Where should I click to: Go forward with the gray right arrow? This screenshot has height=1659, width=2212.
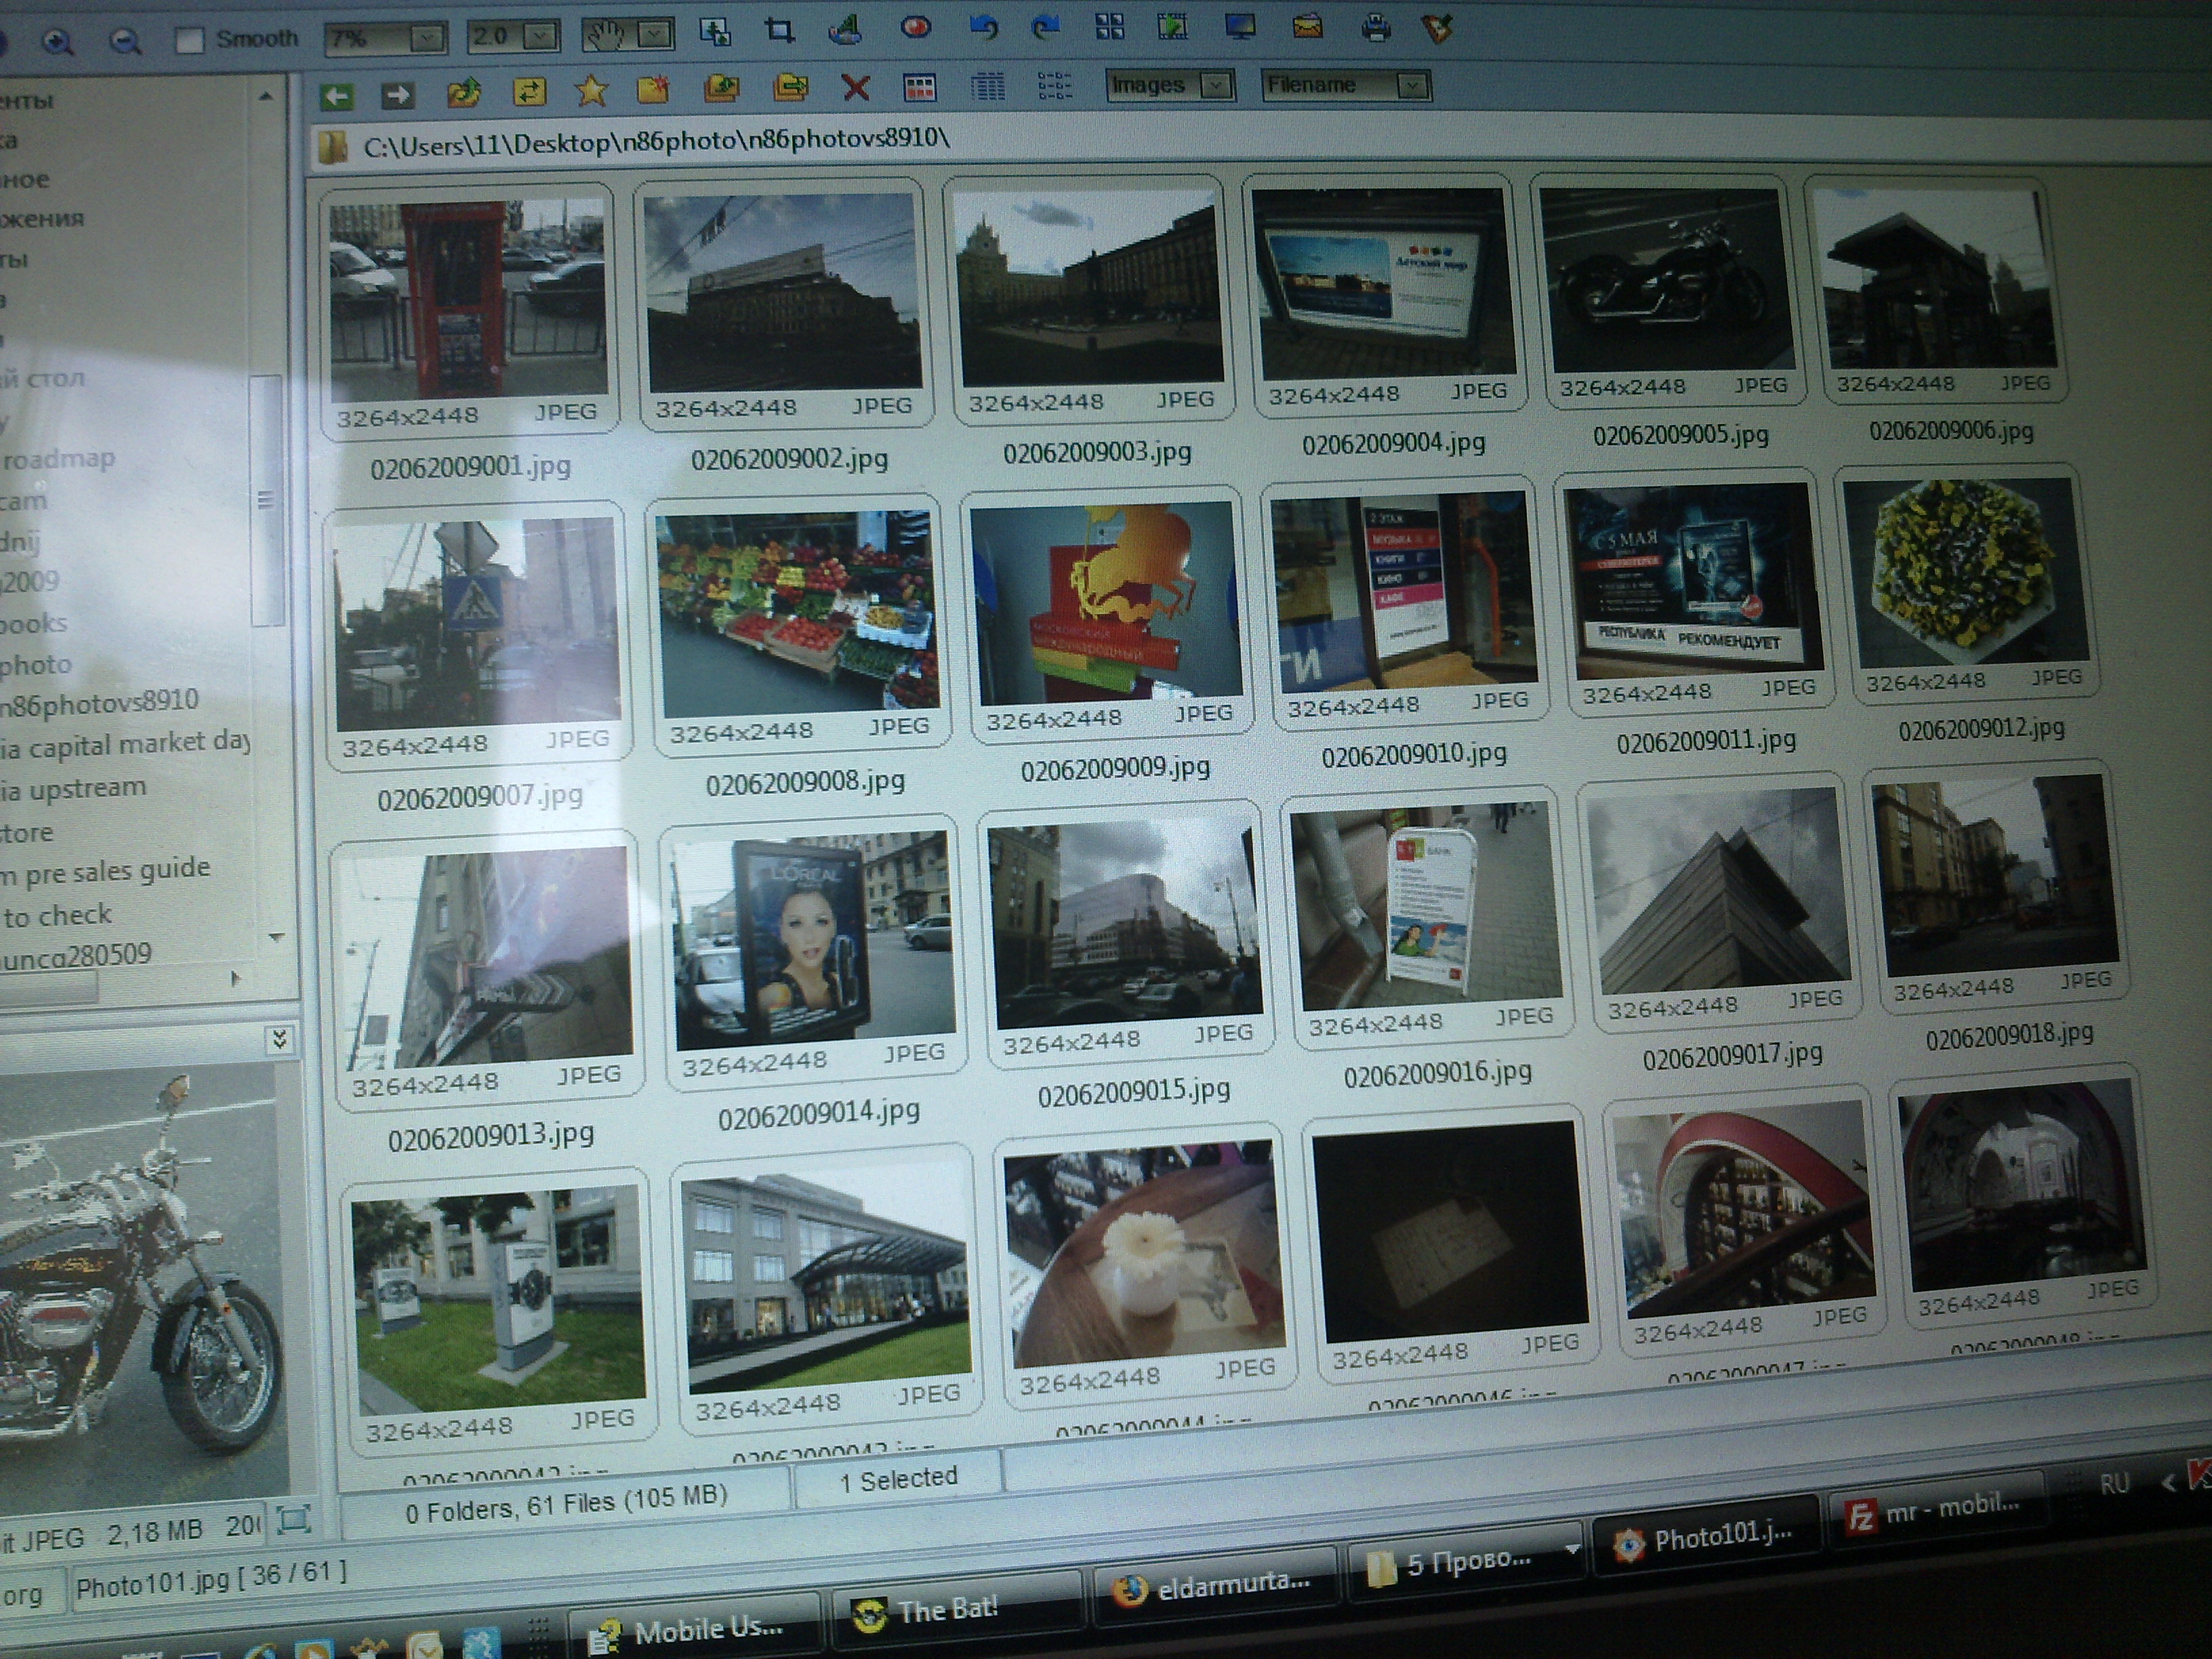(x=398, y=95)
